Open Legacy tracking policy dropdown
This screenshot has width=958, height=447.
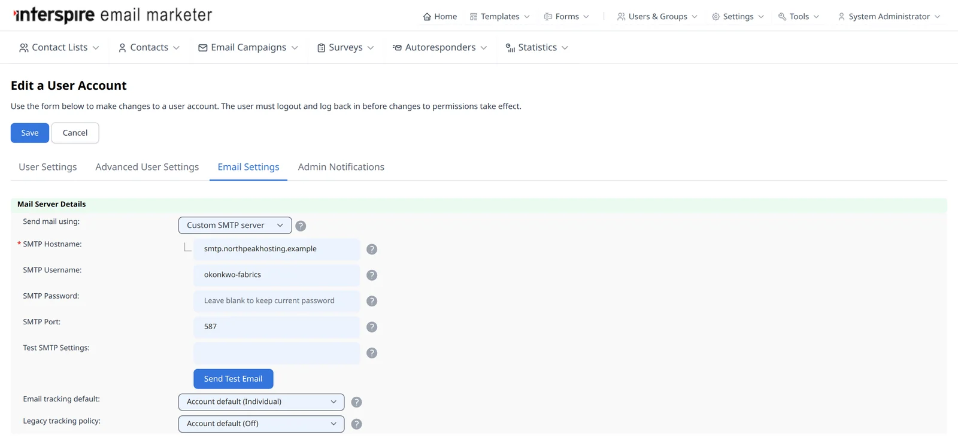[261, 424]
